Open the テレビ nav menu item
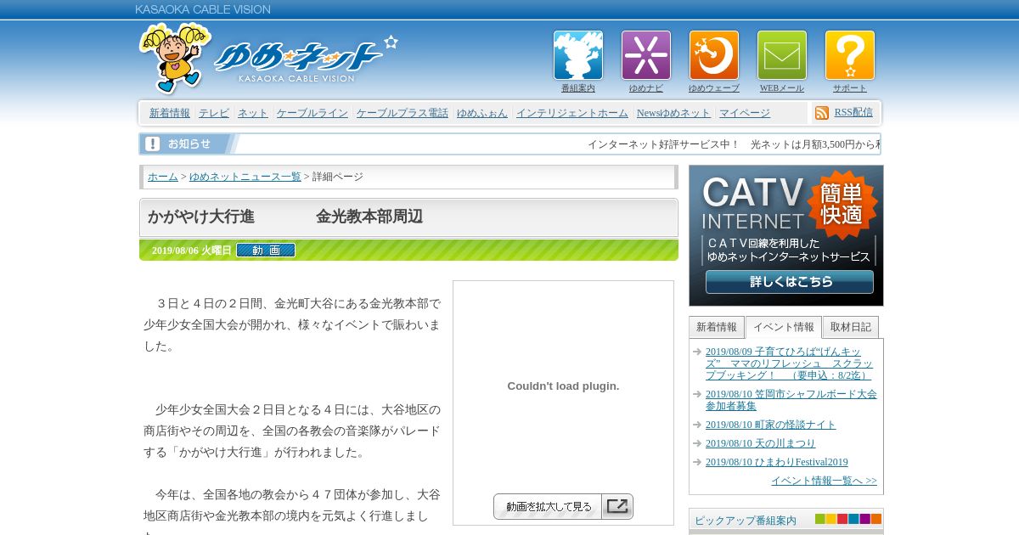The width and height of the screenshot is (1019, 535). click(214, 113)
